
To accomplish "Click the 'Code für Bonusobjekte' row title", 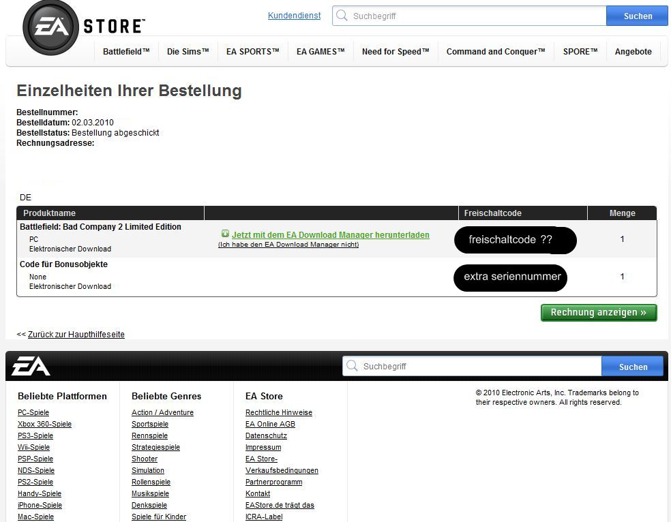I will click(x=64, y=264).
